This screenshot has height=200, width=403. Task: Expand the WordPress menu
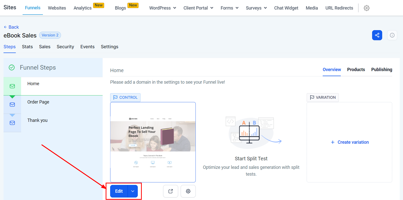[x=163, y=8]
